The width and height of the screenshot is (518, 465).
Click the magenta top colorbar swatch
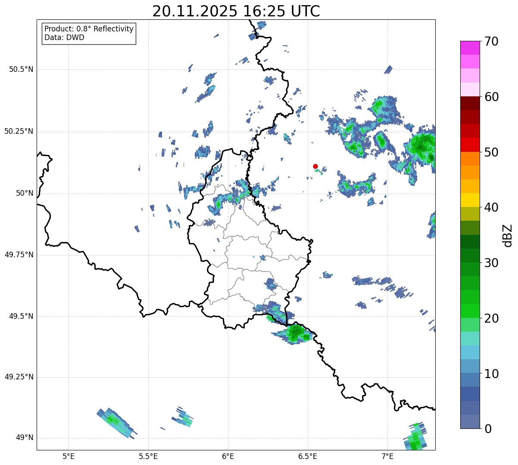point(470,48)
